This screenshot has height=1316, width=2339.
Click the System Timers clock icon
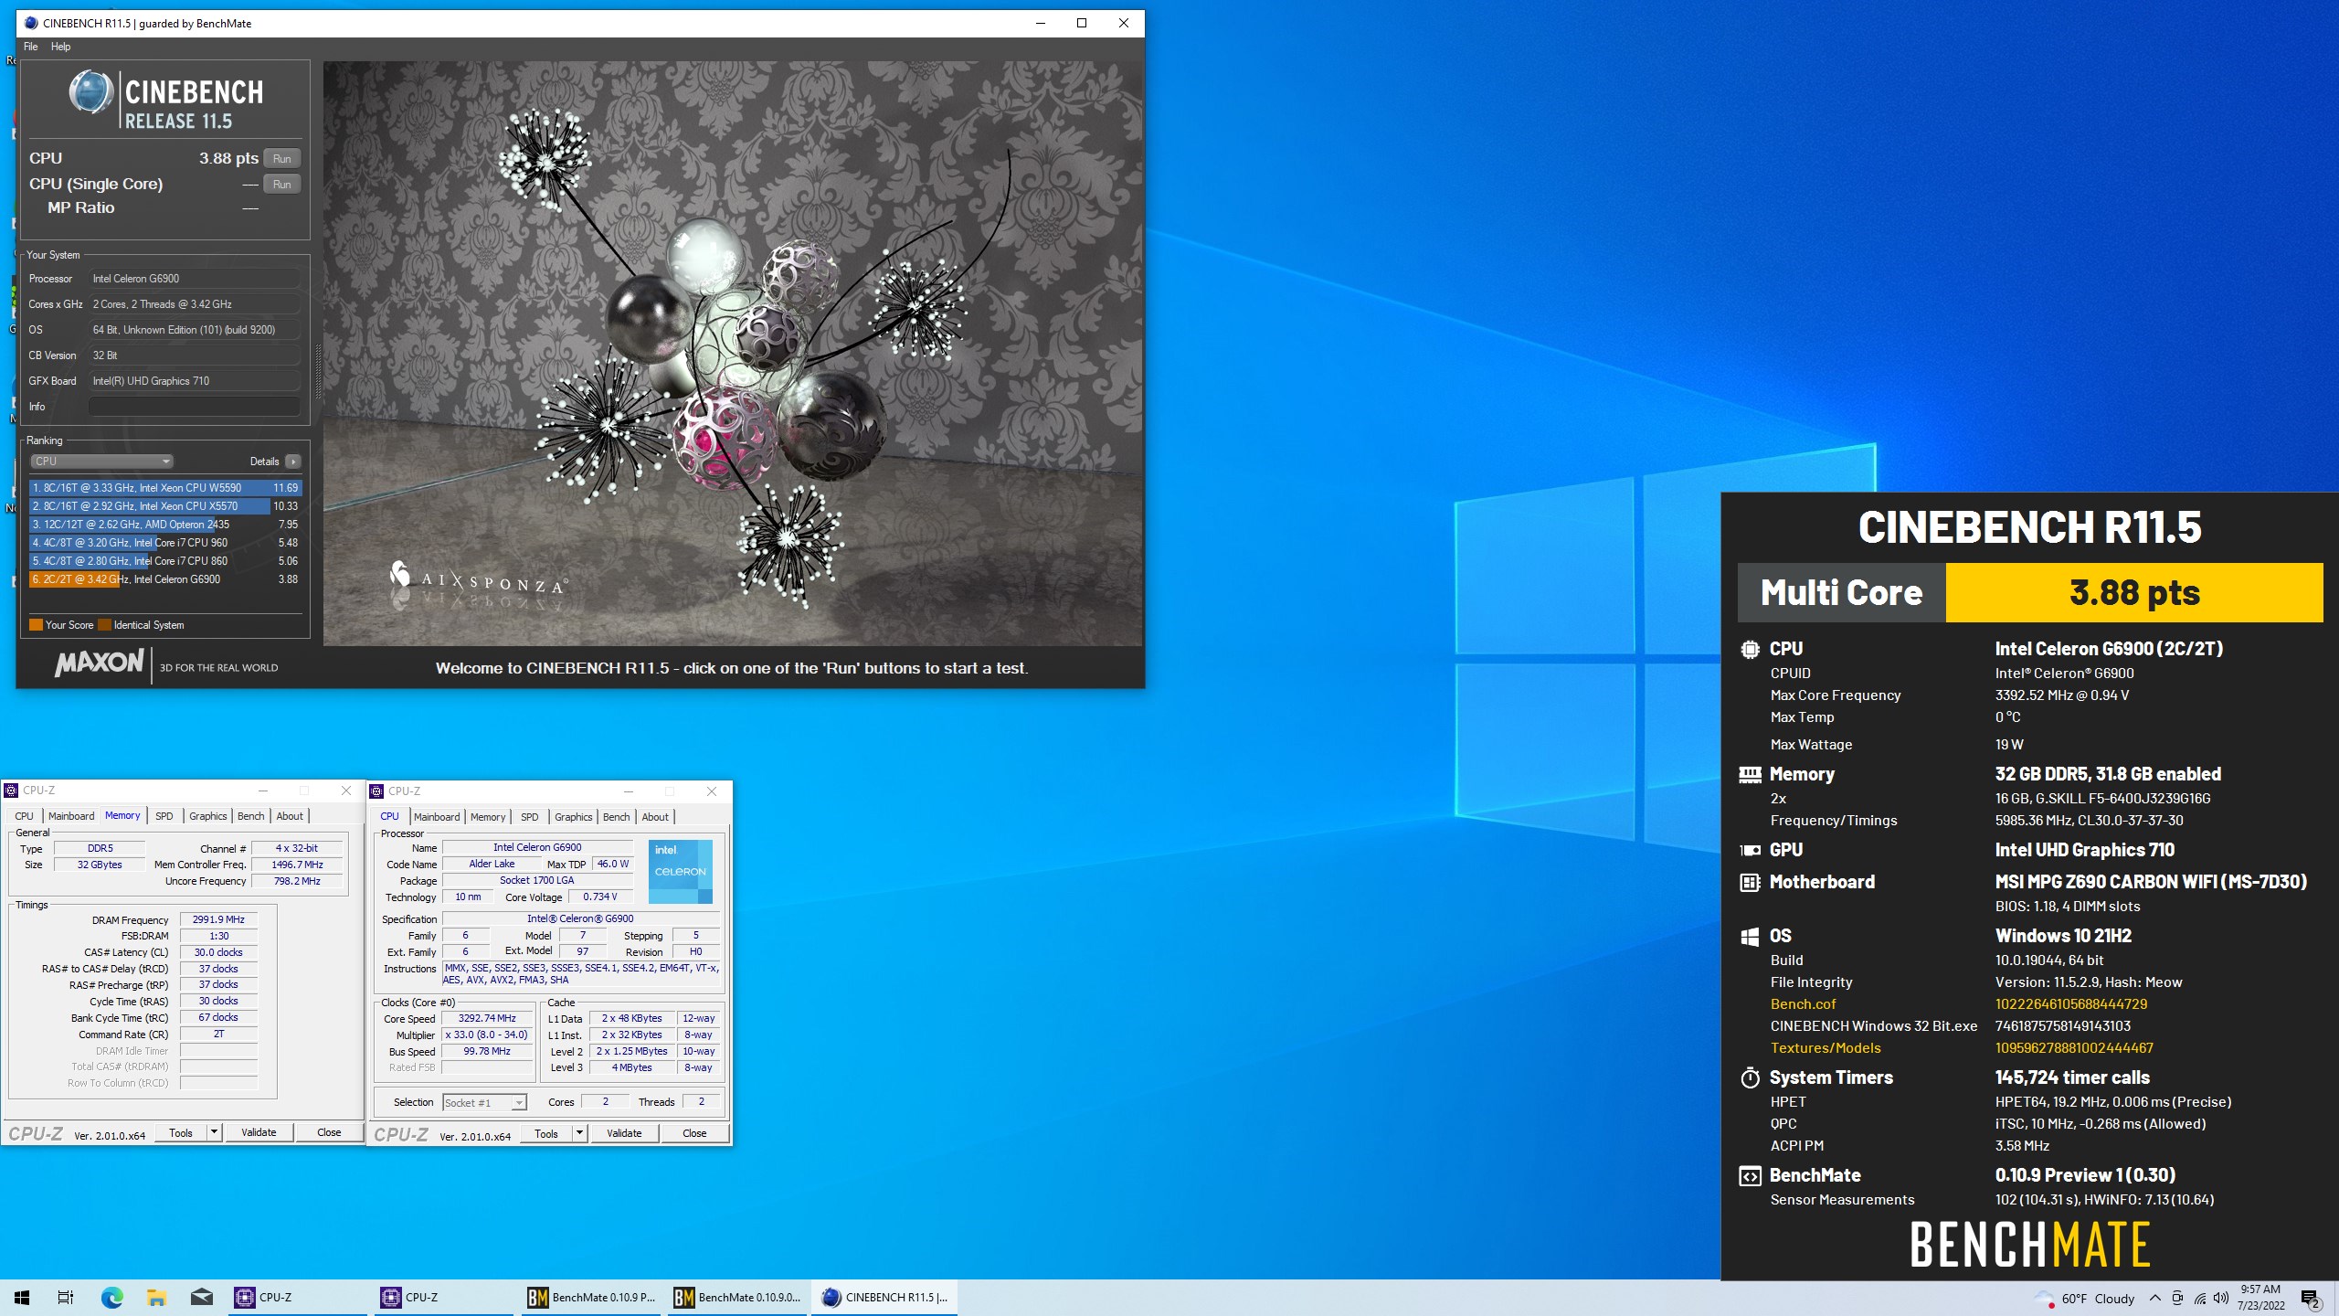(x=1750, y=1077)
